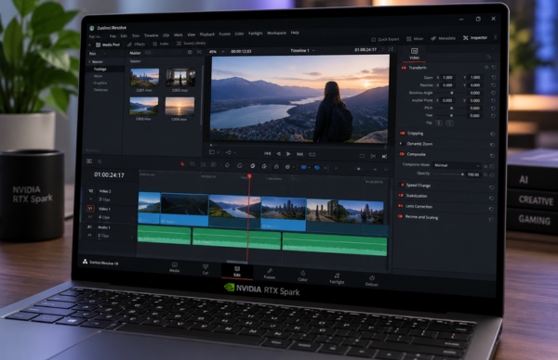Screen dimensions: 558x360
Task: Switch to the Cut page
Action: (x=206, y=269)
